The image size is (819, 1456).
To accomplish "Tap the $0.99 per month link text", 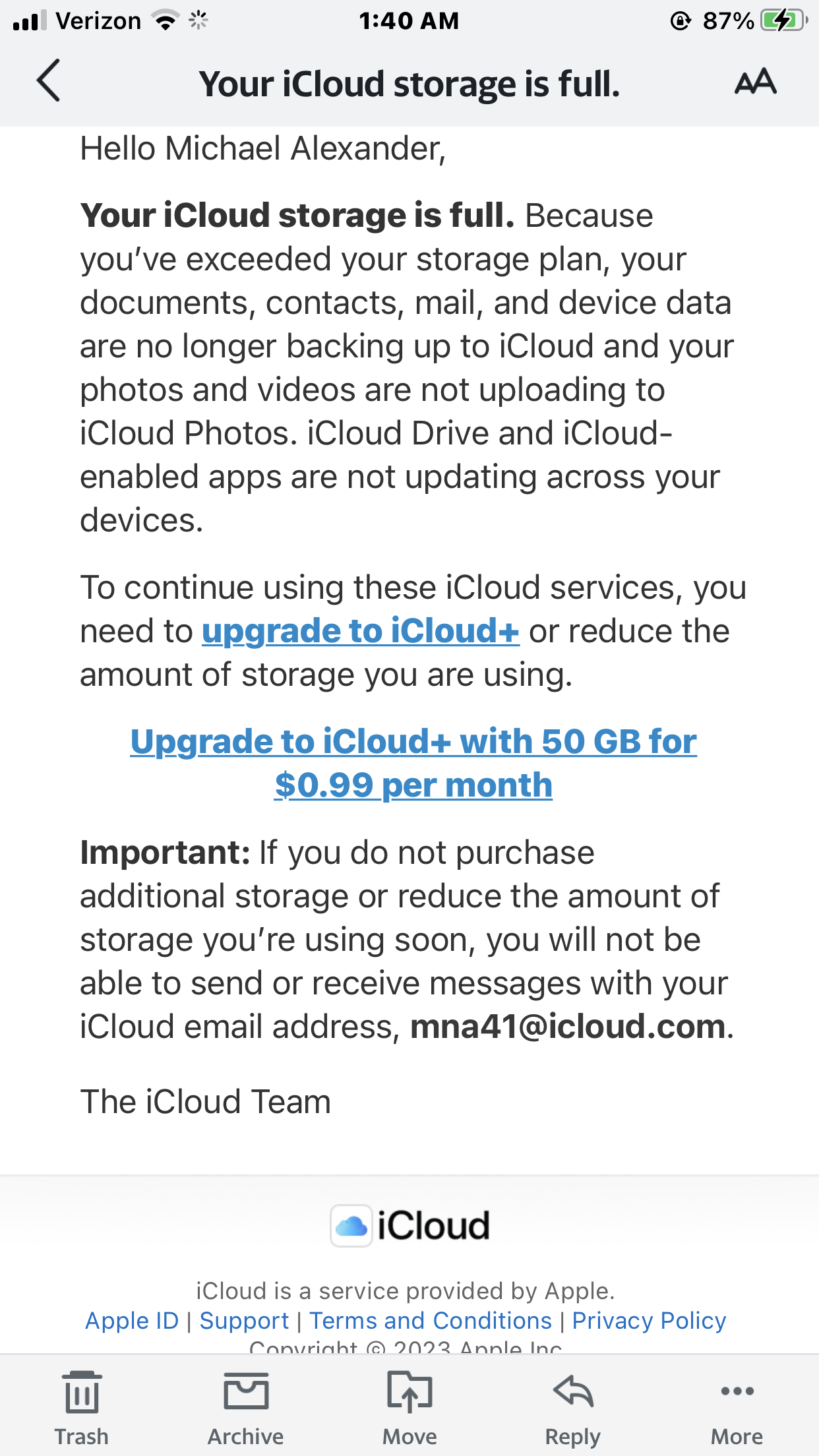I will [x=413, y=785].
